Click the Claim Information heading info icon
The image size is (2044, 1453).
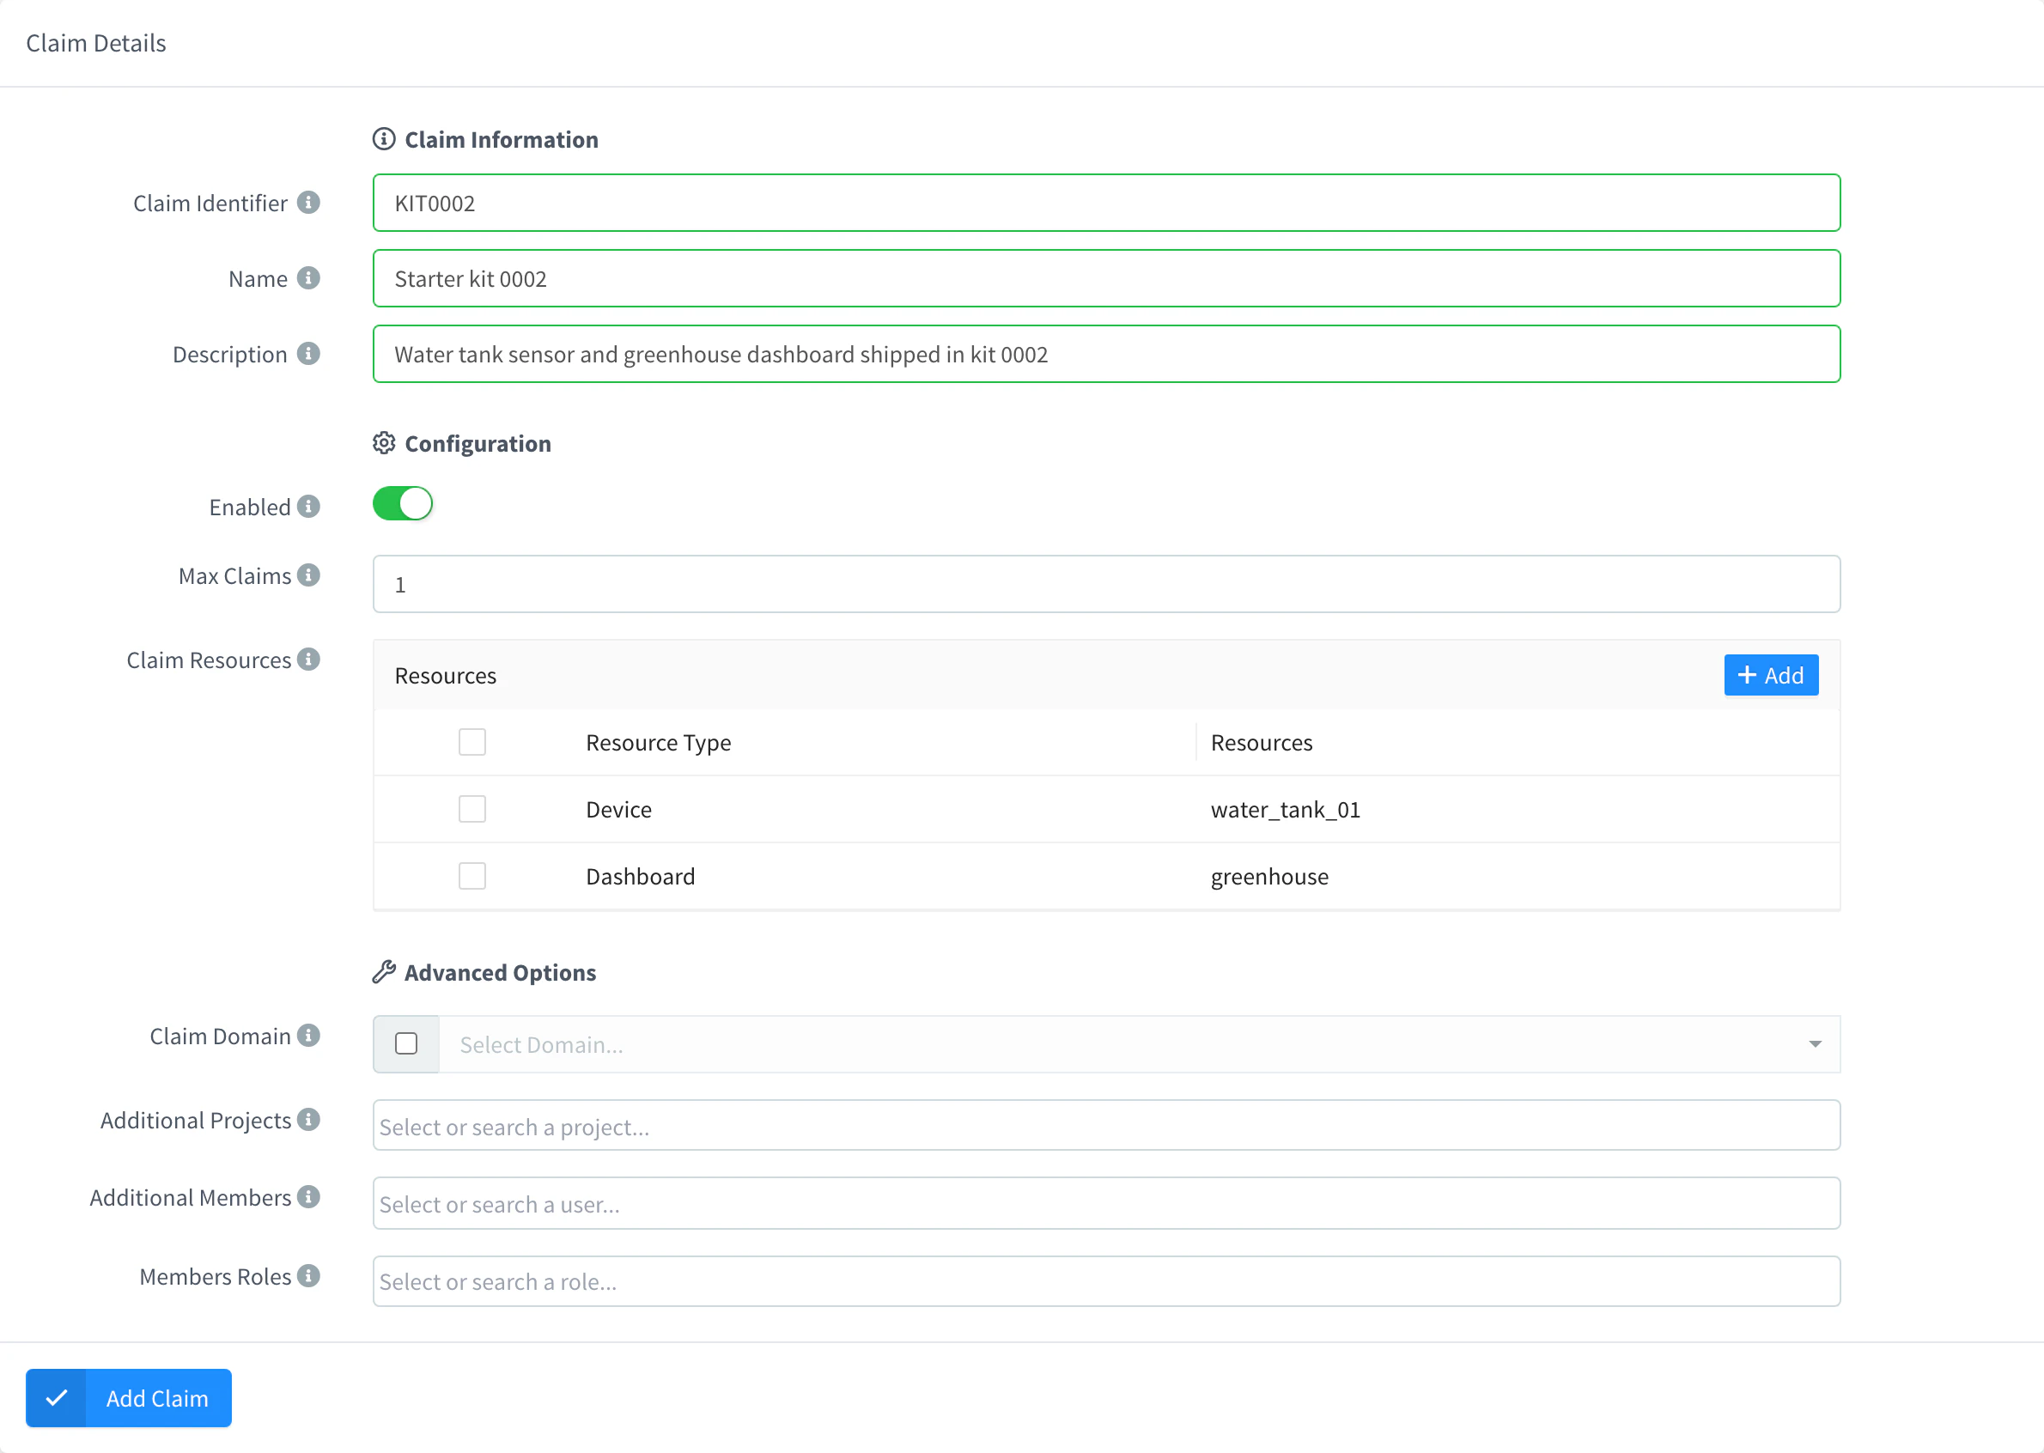tap(384, 138)
